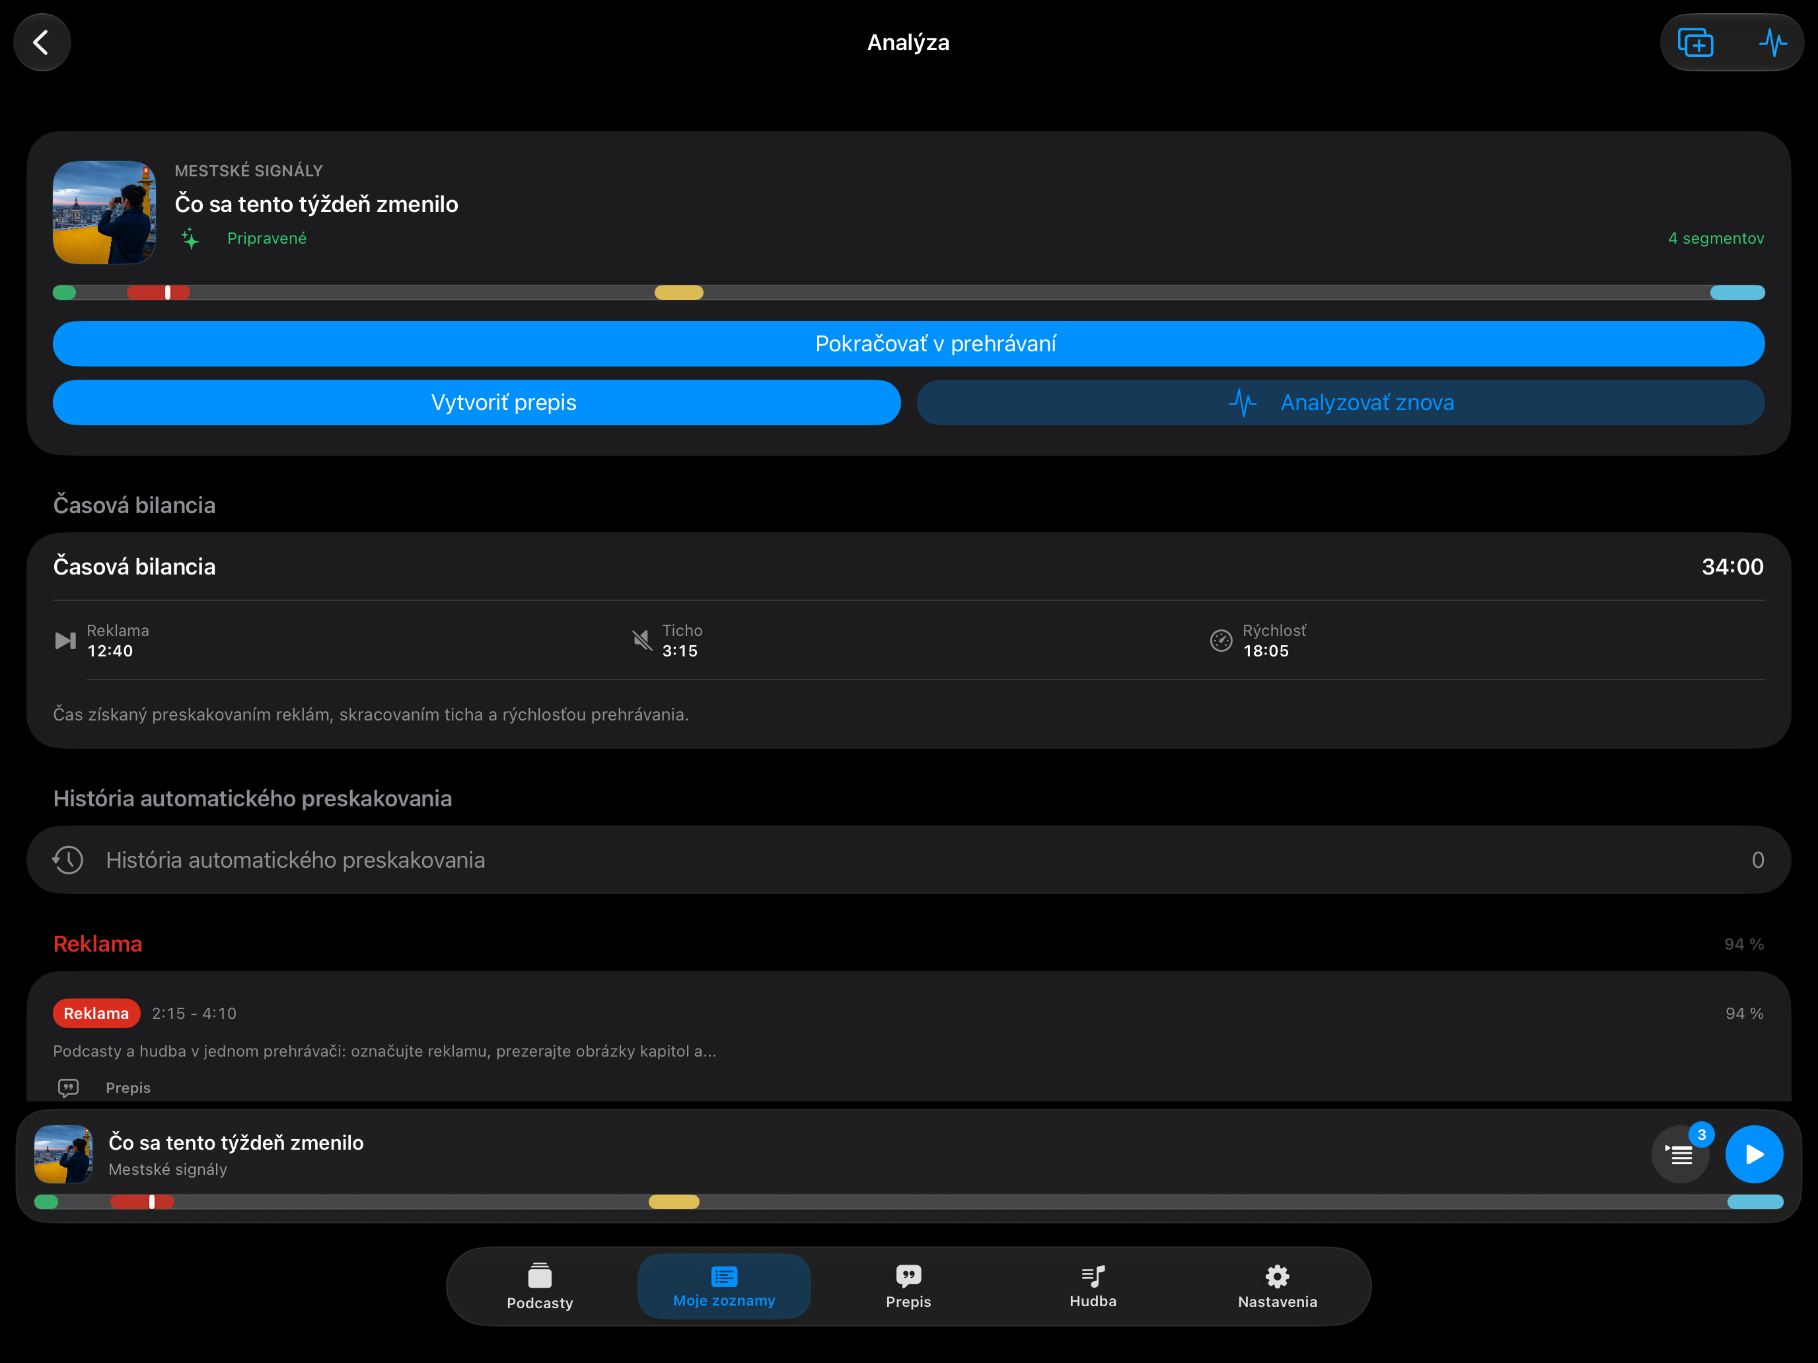Click the red segment in mini player progress bar
Screen dimensions: 1818x1363
[142, 1202]
